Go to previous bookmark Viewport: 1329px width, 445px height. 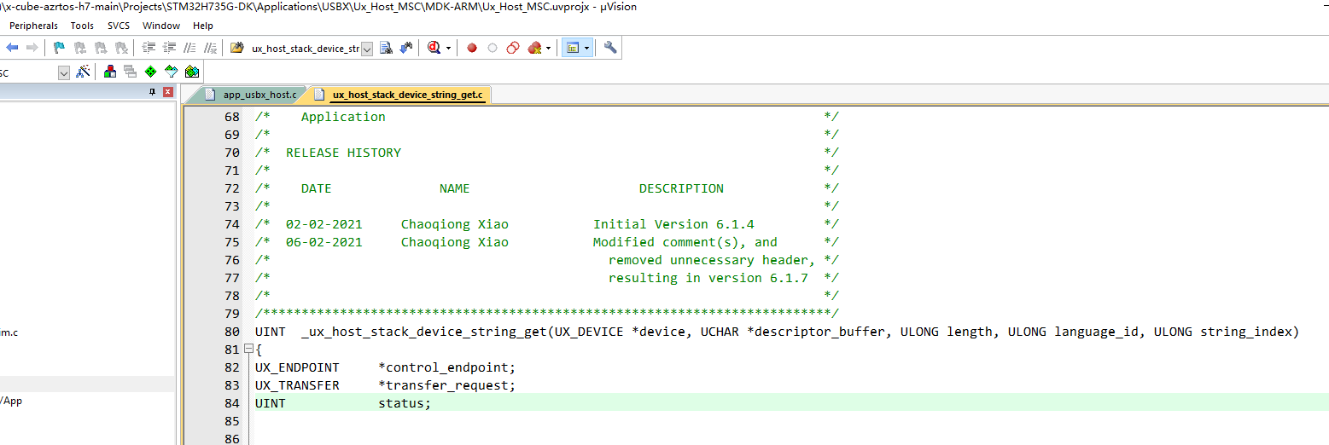(79, 48)
